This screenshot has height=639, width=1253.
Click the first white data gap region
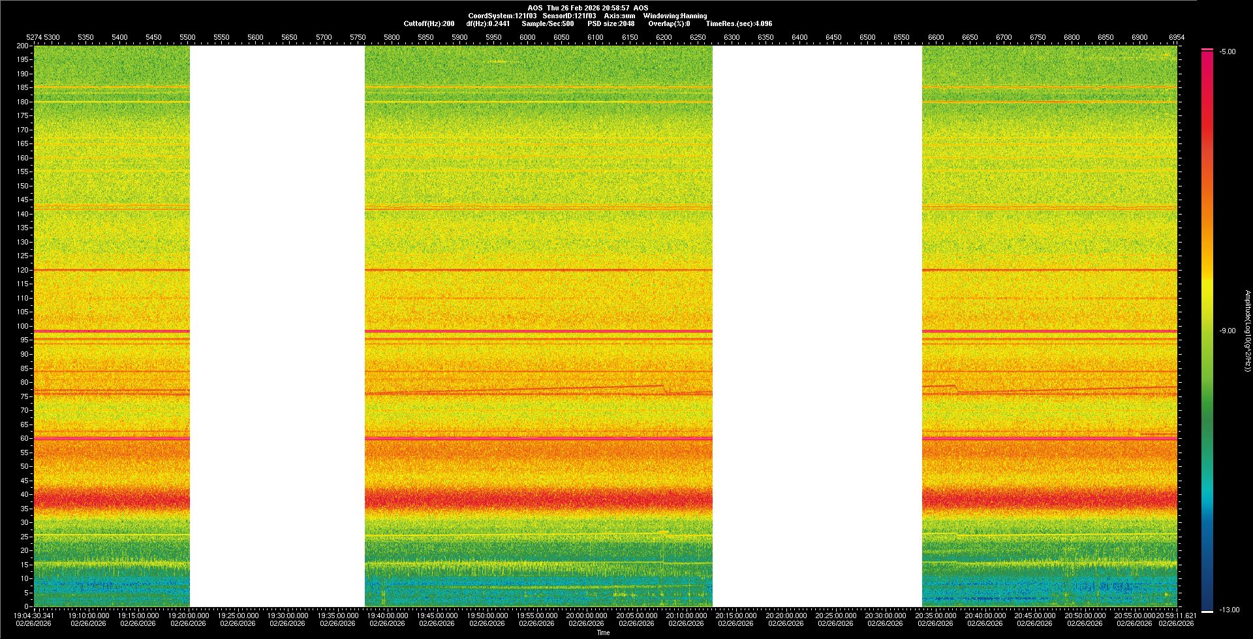[277, 326]
